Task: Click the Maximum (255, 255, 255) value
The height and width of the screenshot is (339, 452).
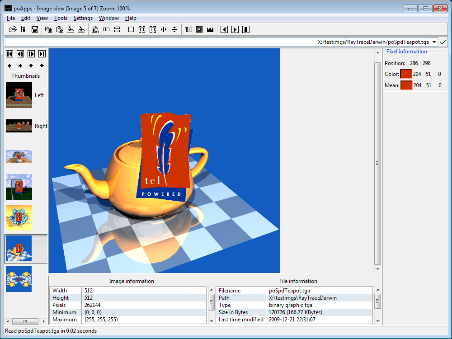Action: tap(101, 320)
